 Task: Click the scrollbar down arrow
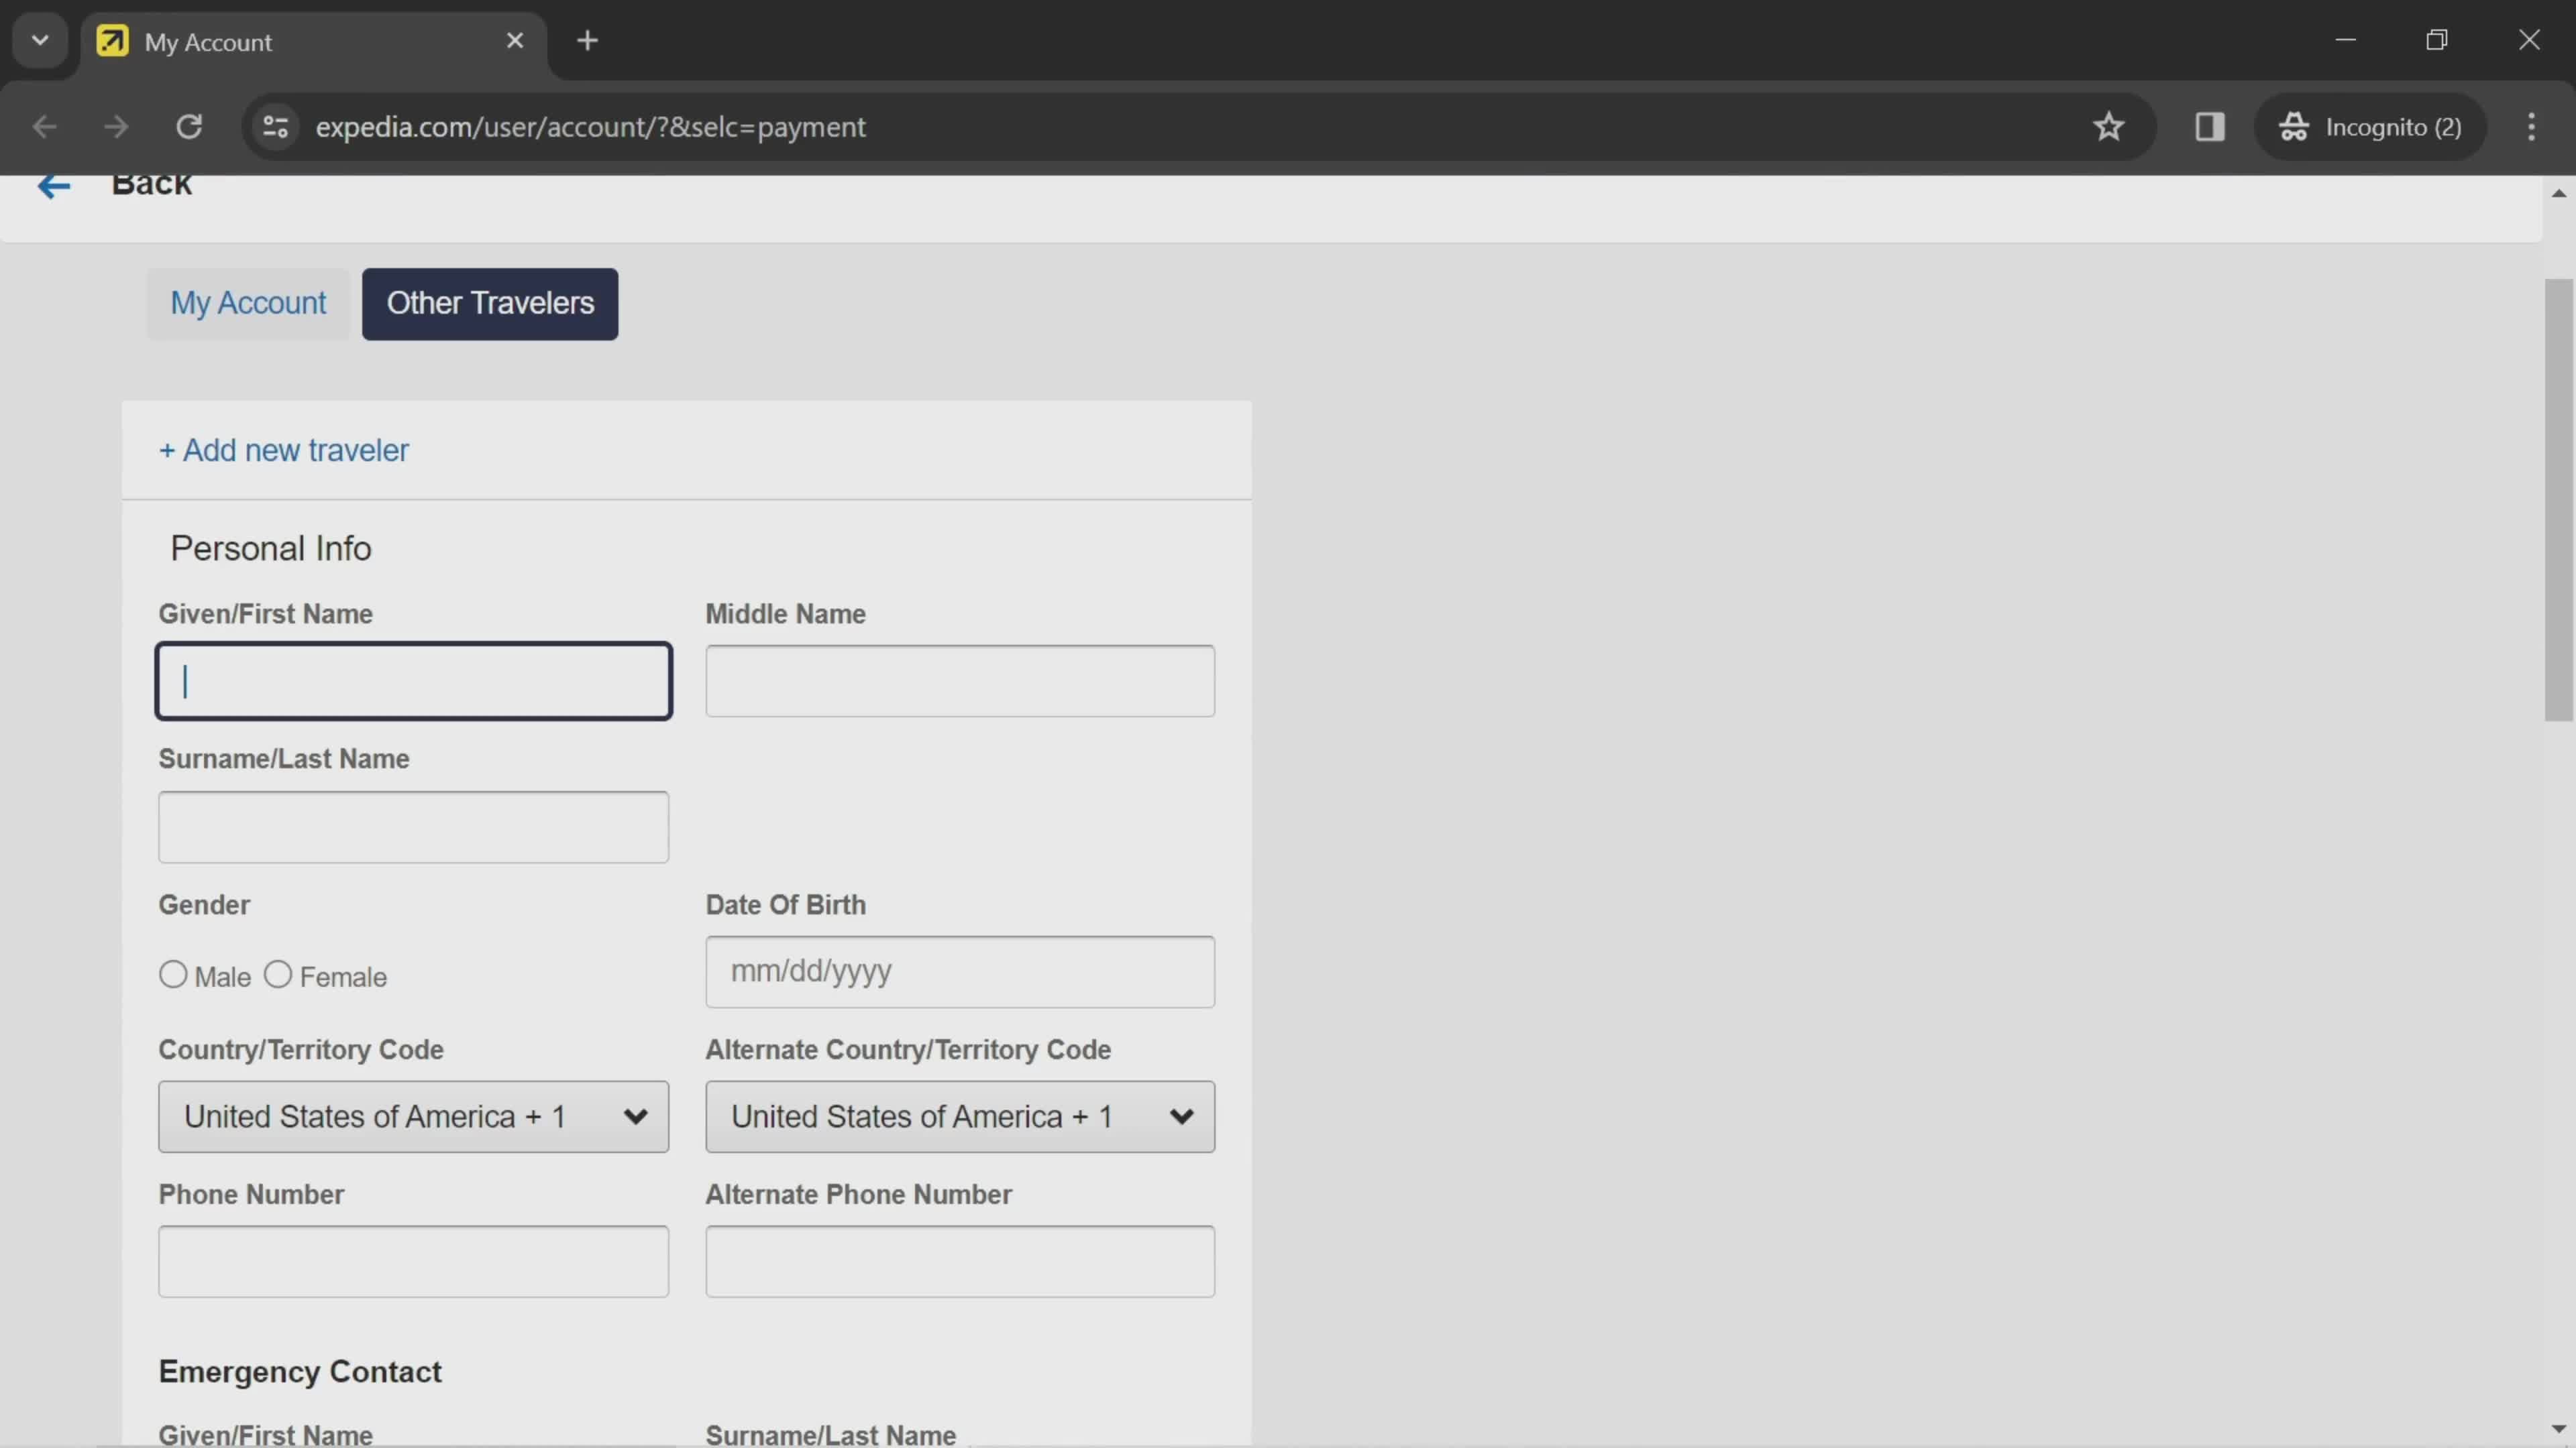click(x=2559, y=1430)
